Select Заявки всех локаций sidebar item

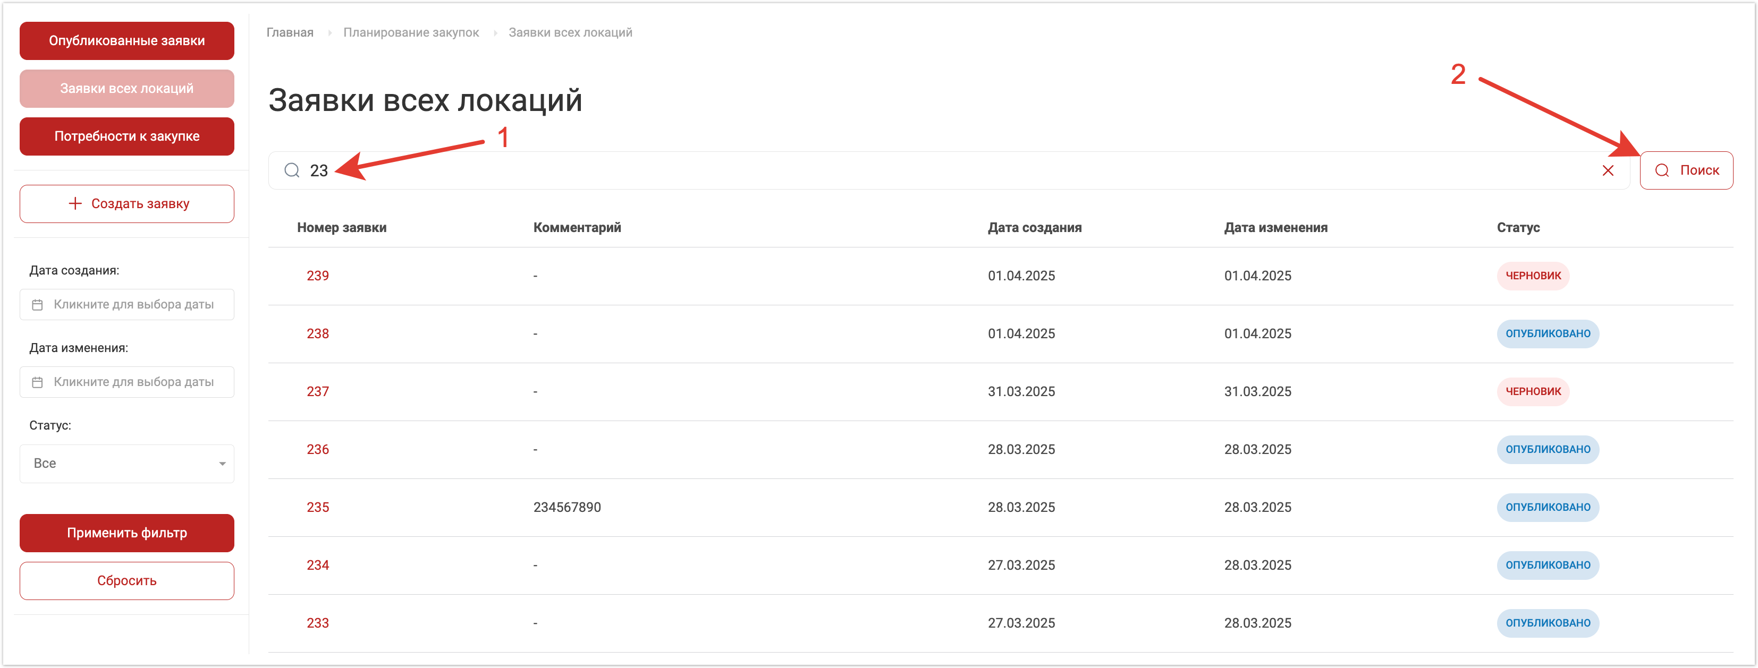(127, 89)
